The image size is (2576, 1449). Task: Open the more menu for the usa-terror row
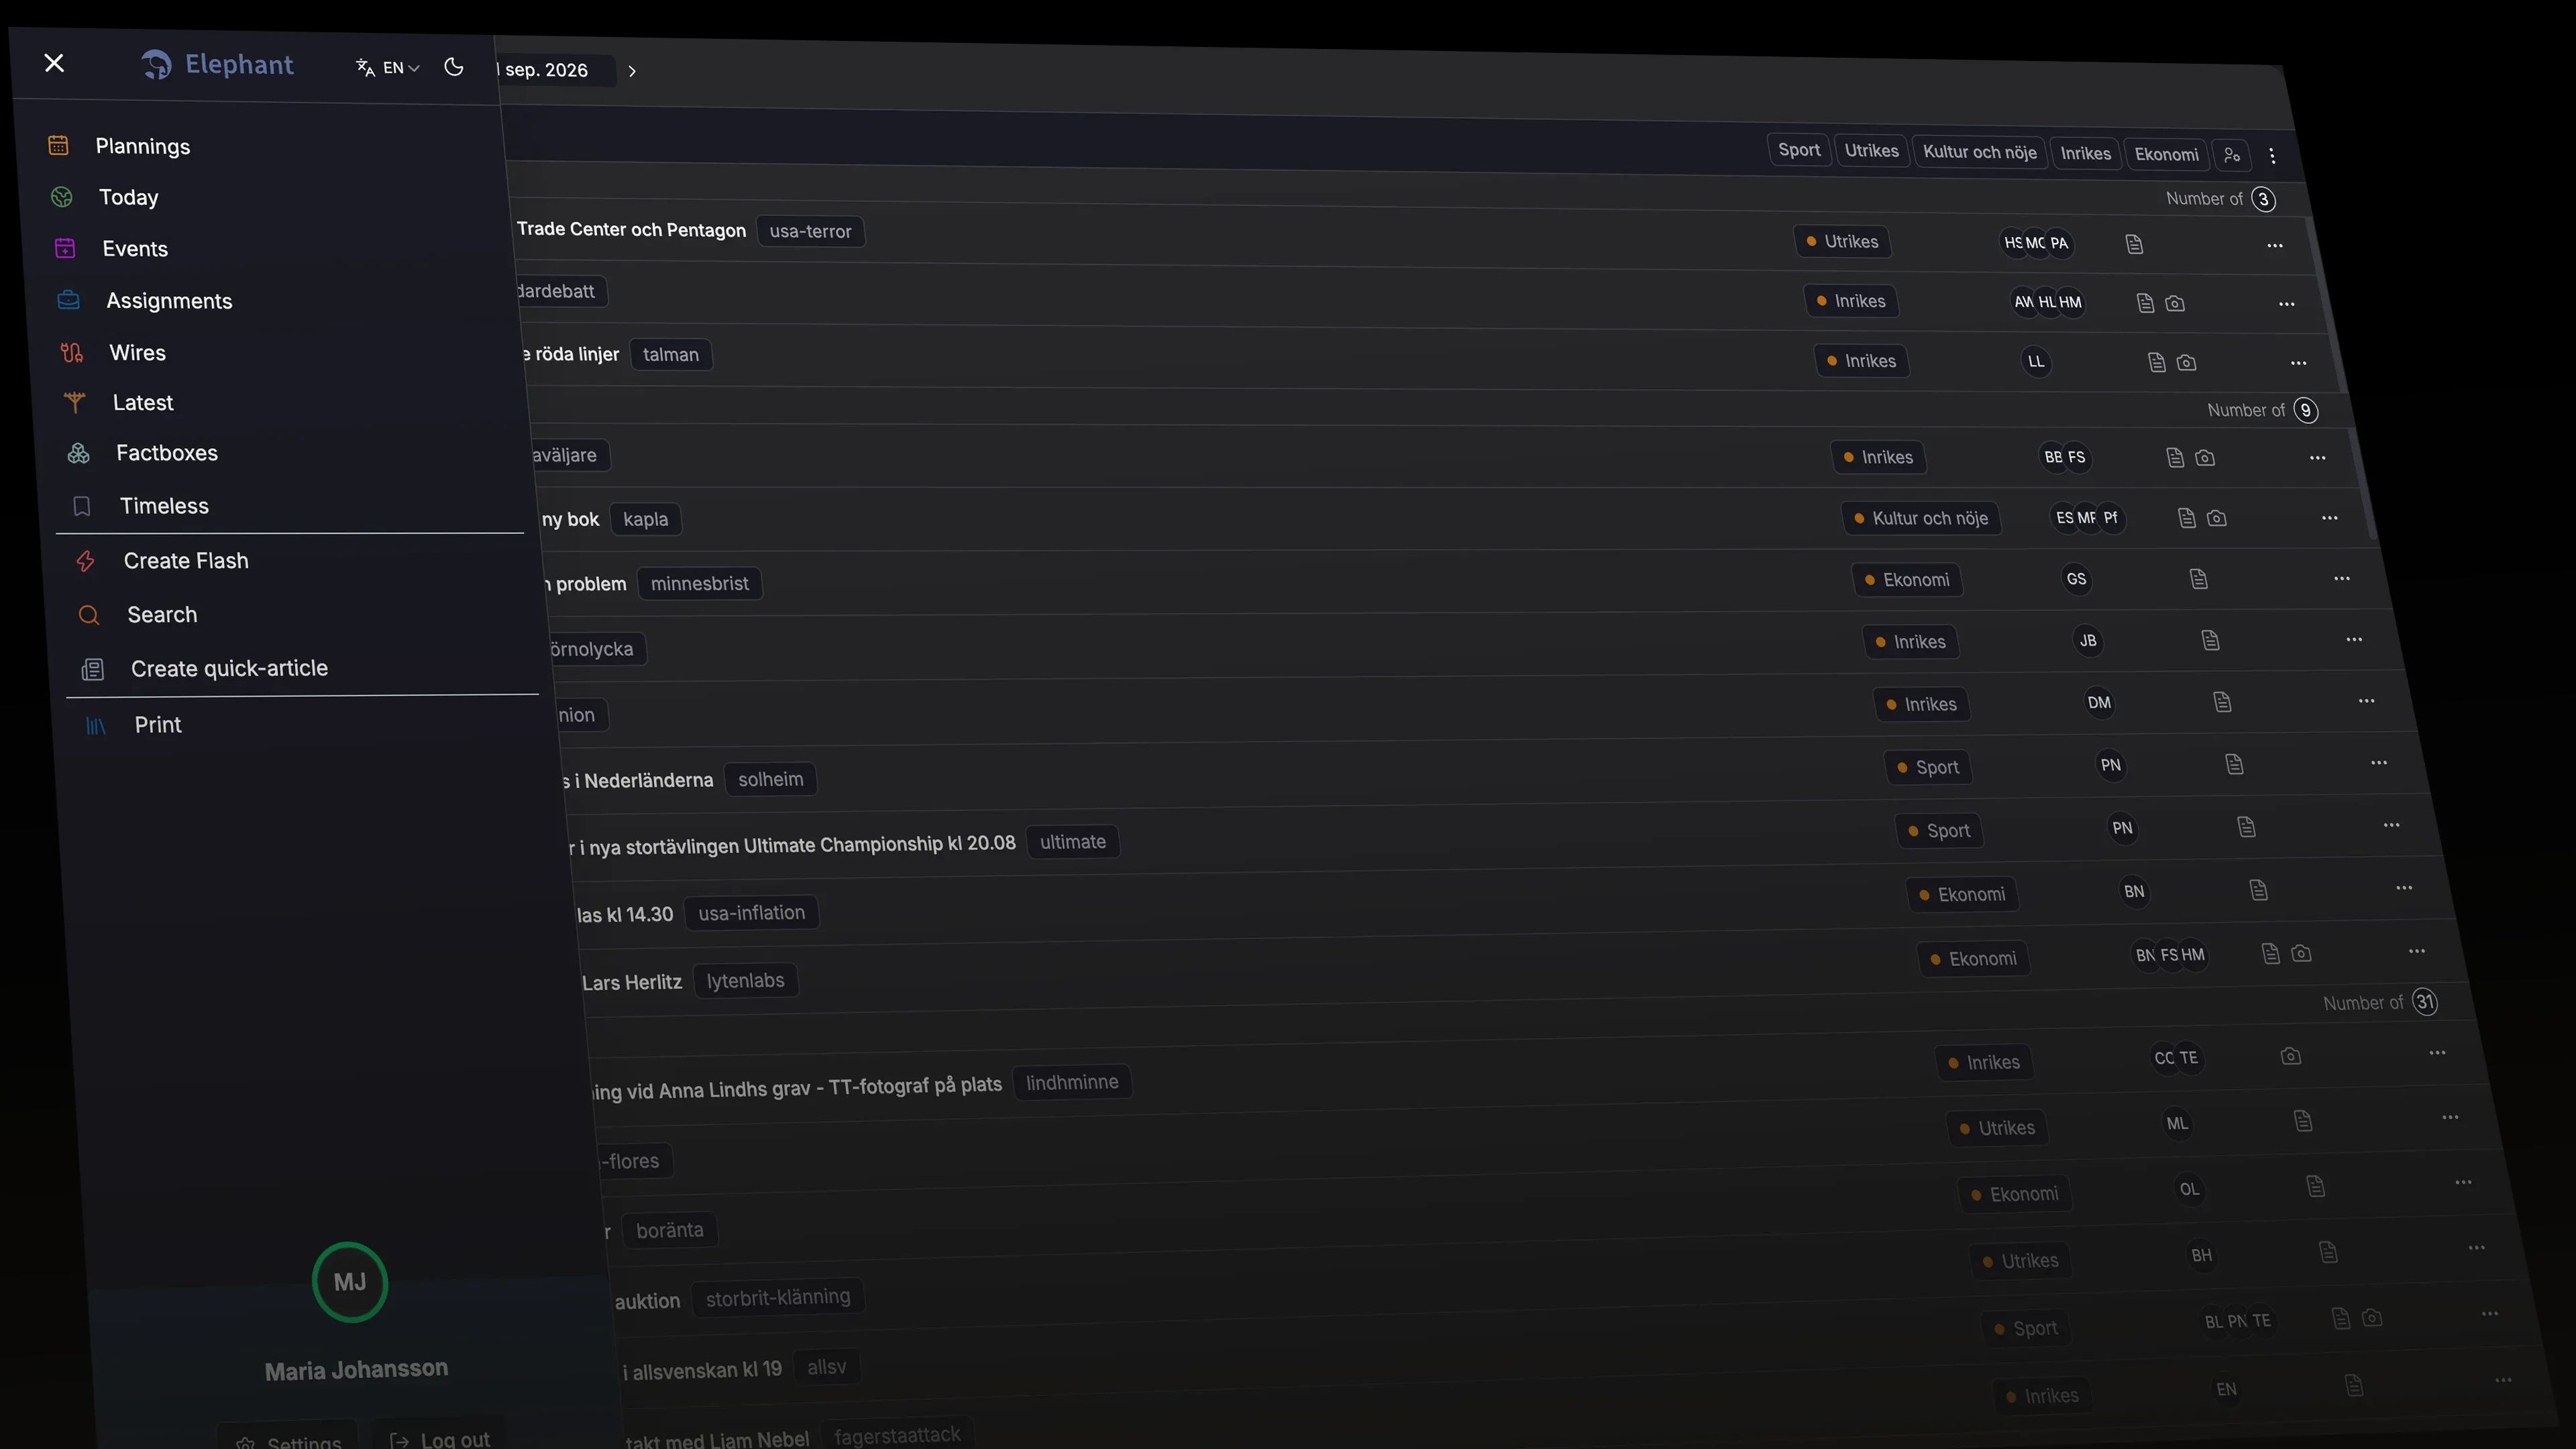pos(2275,246)
